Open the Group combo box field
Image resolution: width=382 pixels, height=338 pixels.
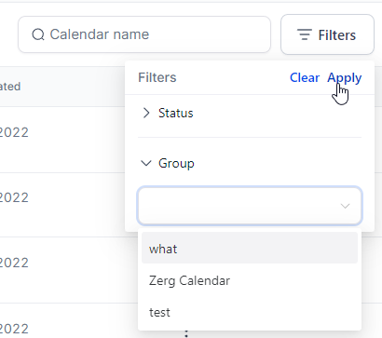[250, 206]
